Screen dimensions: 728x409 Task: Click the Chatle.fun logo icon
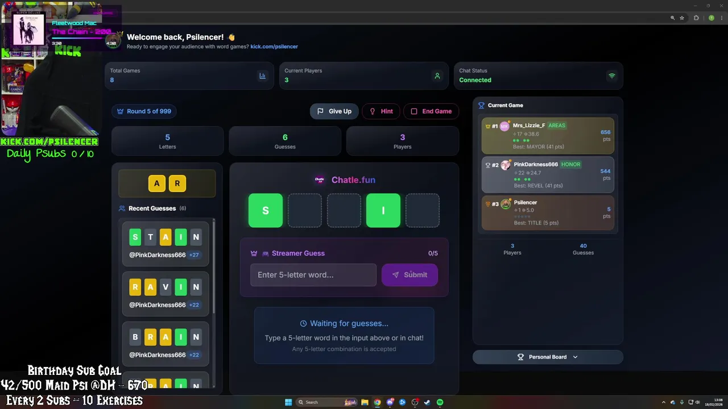click(x=320, y=180)
